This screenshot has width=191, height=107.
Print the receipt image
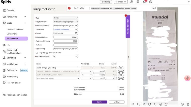pos(161,104)
